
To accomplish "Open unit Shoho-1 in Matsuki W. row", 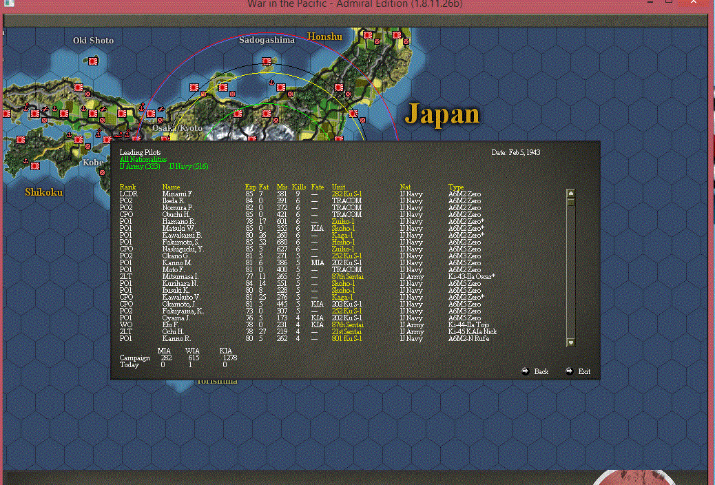I will 343,229.
